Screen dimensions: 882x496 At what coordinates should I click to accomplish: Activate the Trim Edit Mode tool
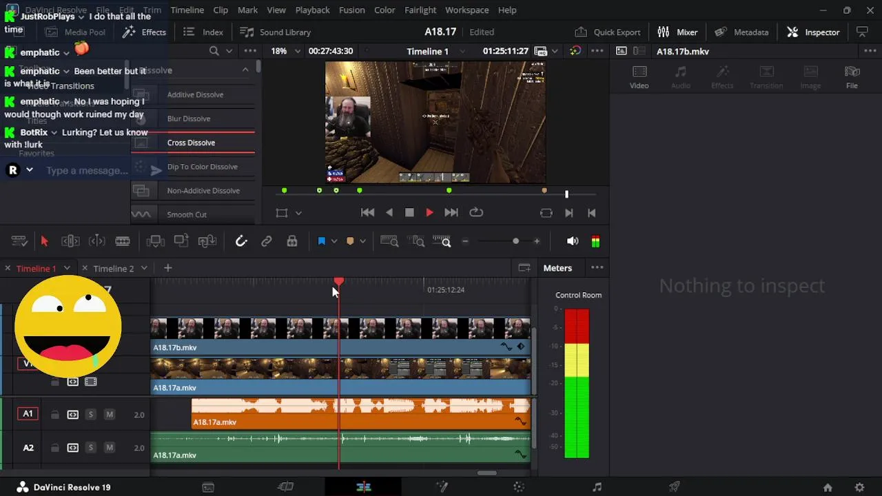(70, 241)
